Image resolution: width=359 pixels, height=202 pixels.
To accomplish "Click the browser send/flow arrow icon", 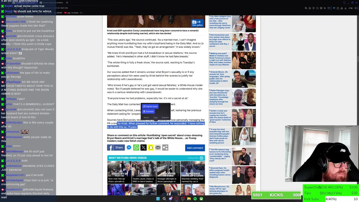I will [x=325, y=8].
